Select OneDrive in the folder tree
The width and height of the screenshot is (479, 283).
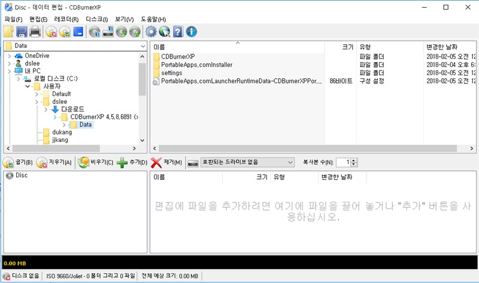pos(37,56)
